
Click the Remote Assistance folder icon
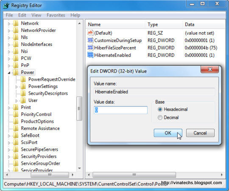[x=16, y=129]
